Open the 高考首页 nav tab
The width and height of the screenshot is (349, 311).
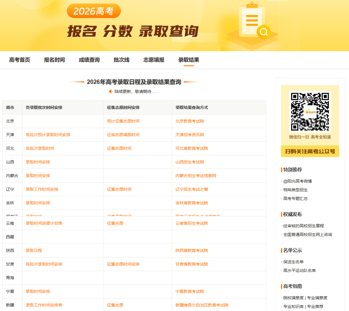(20, 60)
